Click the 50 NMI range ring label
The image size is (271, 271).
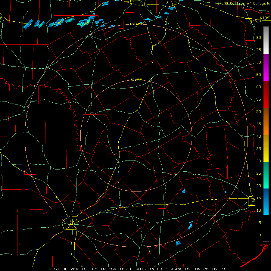tap(136, 80)
